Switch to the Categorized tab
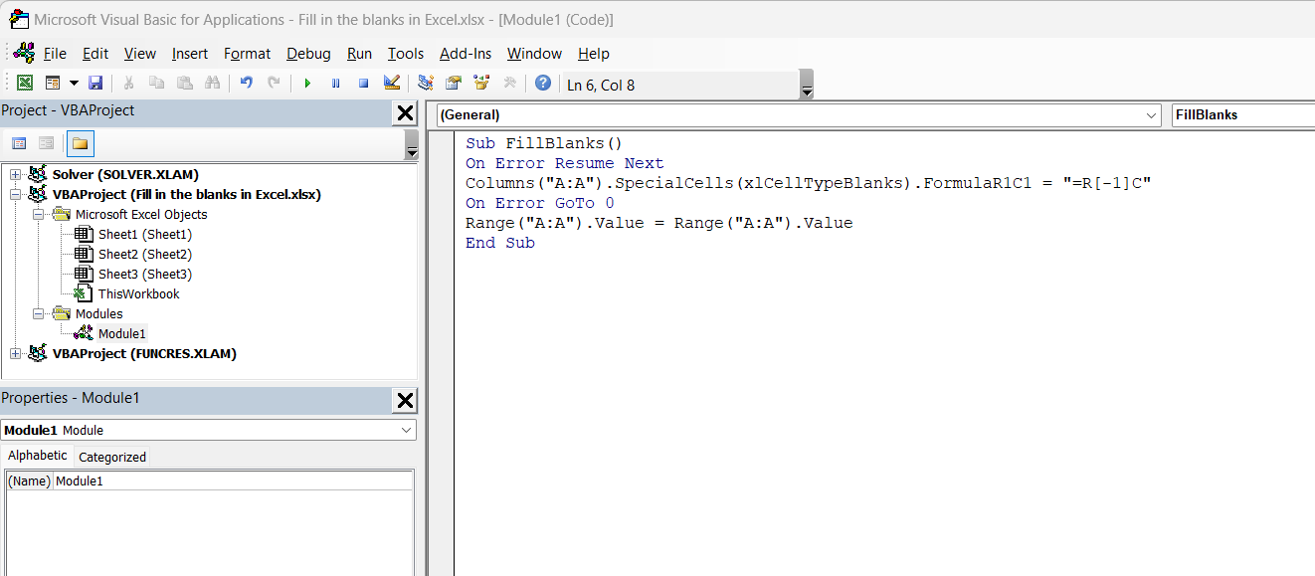Image resolution: width=1315 pixels, height=576 pixels. pyautogui.click(x=112, y=458)
